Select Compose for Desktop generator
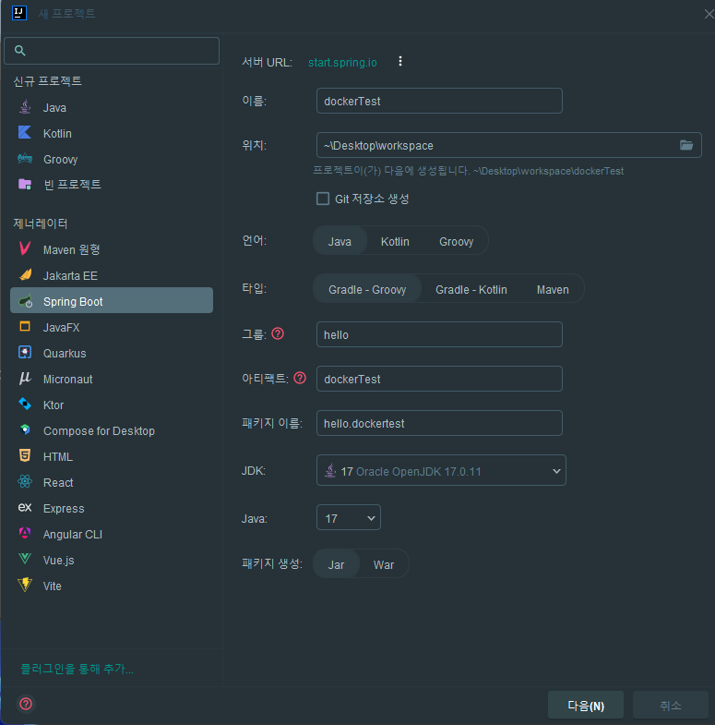The image size is (715, 725). 99,431
